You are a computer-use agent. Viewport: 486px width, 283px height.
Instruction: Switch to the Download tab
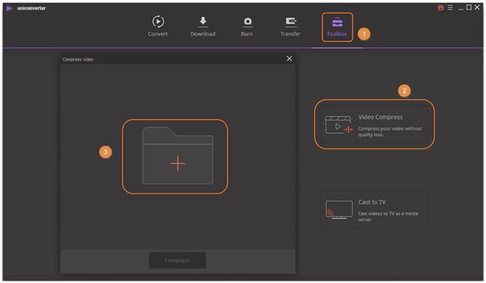pos(203,26)
